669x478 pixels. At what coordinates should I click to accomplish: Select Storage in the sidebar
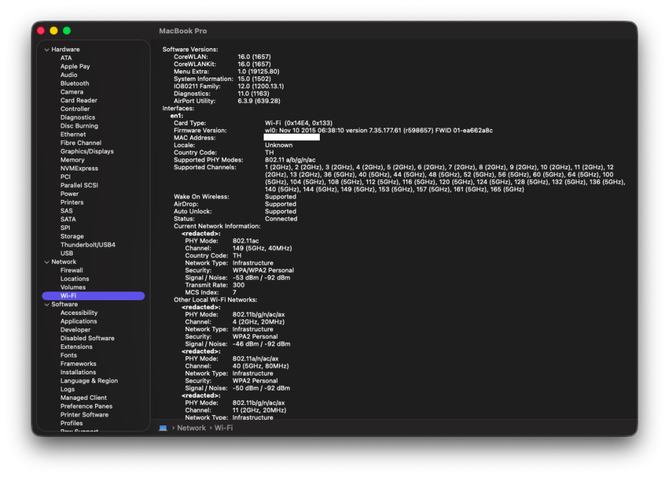point(72,236)
